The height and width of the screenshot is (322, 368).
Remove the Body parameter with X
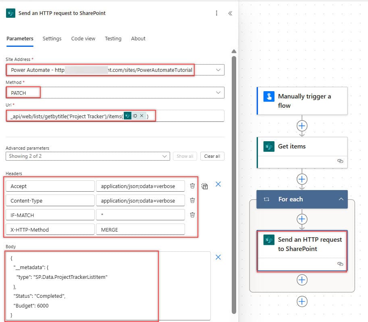point(218,257)
